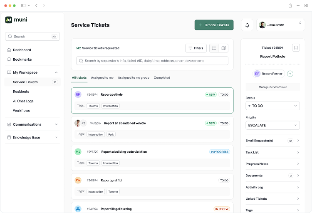The image size is (312, 213).
Task: Click the +2 additional requestors badge
Action: 83,123
